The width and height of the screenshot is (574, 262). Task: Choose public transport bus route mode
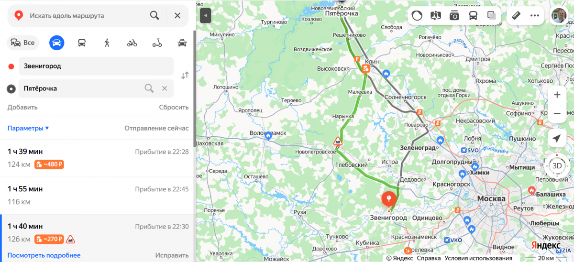(x=82, y=43)
